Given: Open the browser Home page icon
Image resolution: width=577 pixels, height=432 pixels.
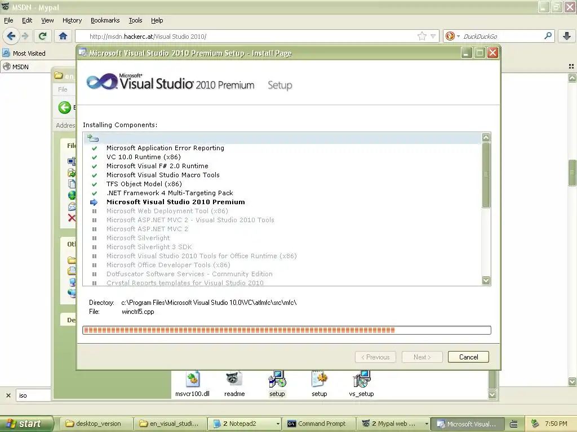Looking at the screenshot, I should coord(63,36).
